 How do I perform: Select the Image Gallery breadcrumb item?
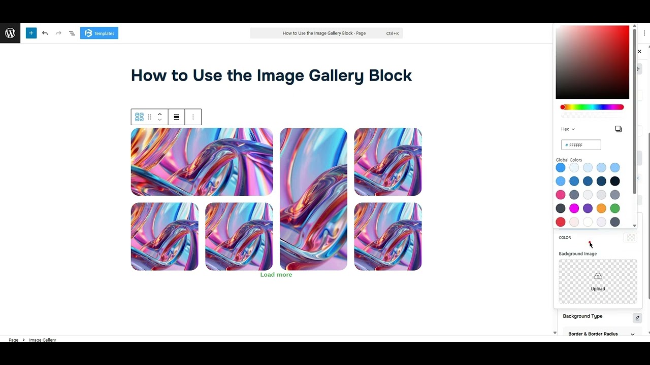pyautogui.click(x=42, y=340)
